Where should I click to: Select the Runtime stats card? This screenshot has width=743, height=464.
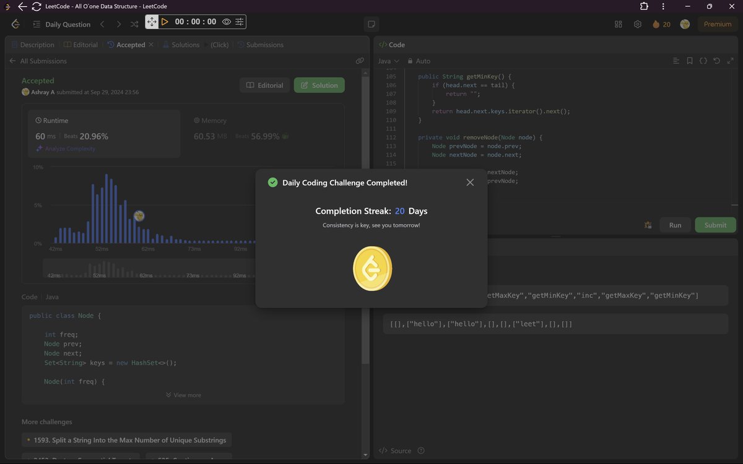coord(104,134)
